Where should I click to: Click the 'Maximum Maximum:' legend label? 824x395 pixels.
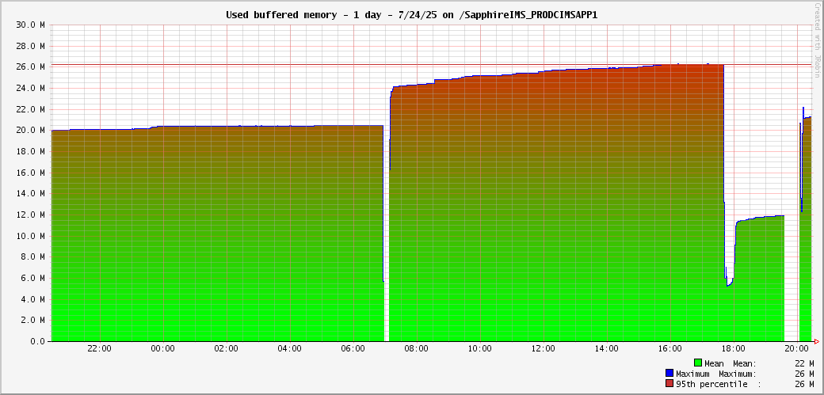[716, 374]
